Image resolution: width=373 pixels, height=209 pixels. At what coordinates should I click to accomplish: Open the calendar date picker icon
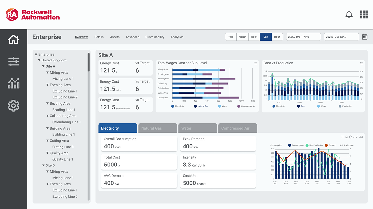point(365,37)
